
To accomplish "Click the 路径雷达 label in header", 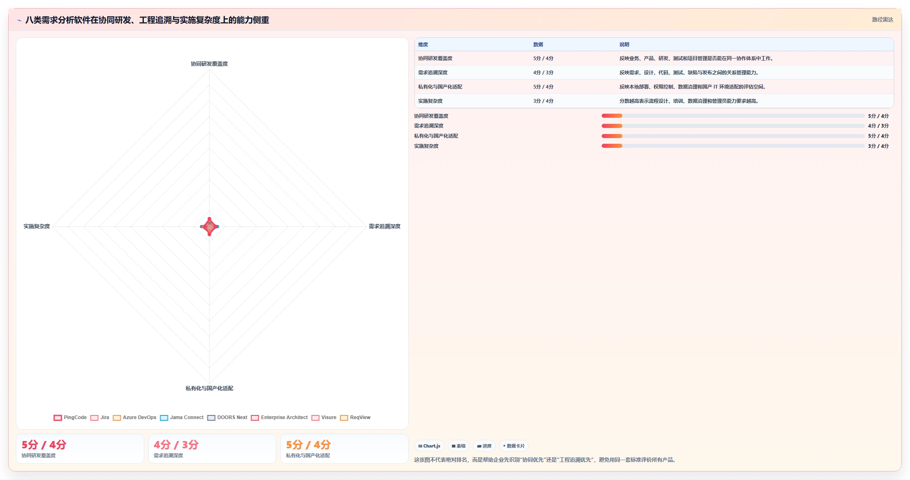I will [x=882, y=19].
